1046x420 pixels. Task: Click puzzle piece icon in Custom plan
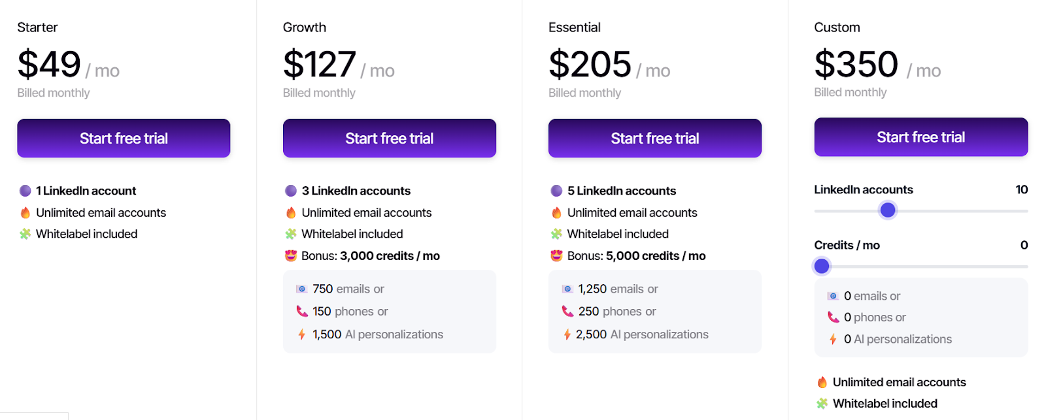pyautogui.click(x=822, y=404)
